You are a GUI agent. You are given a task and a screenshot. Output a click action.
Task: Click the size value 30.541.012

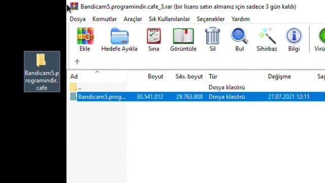tap(150, 97)
